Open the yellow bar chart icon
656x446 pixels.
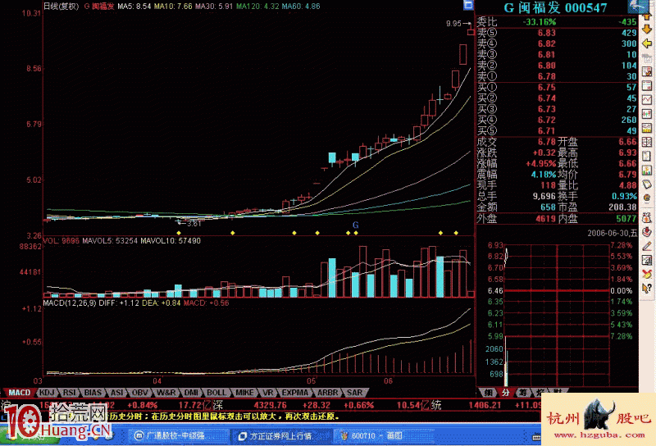point(647,128)
